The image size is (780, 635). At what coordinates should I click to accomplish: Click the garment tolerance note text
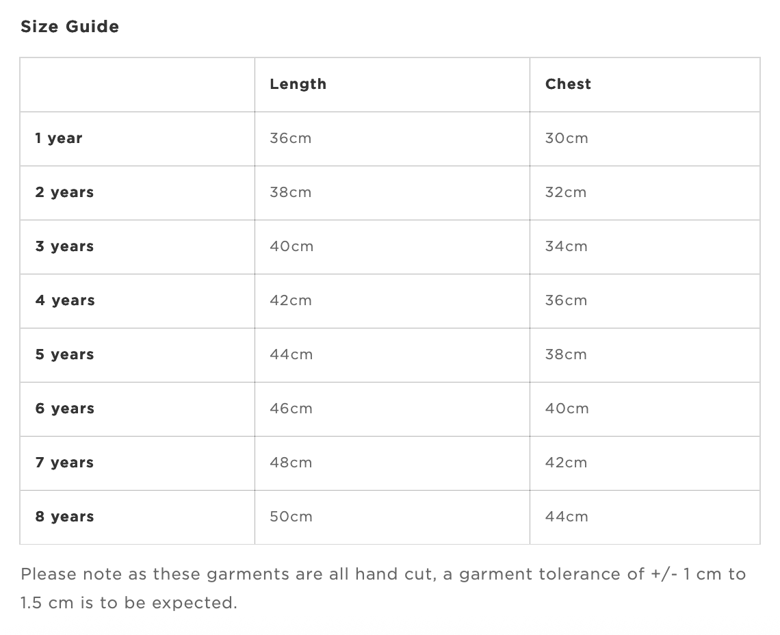[383, 588]
